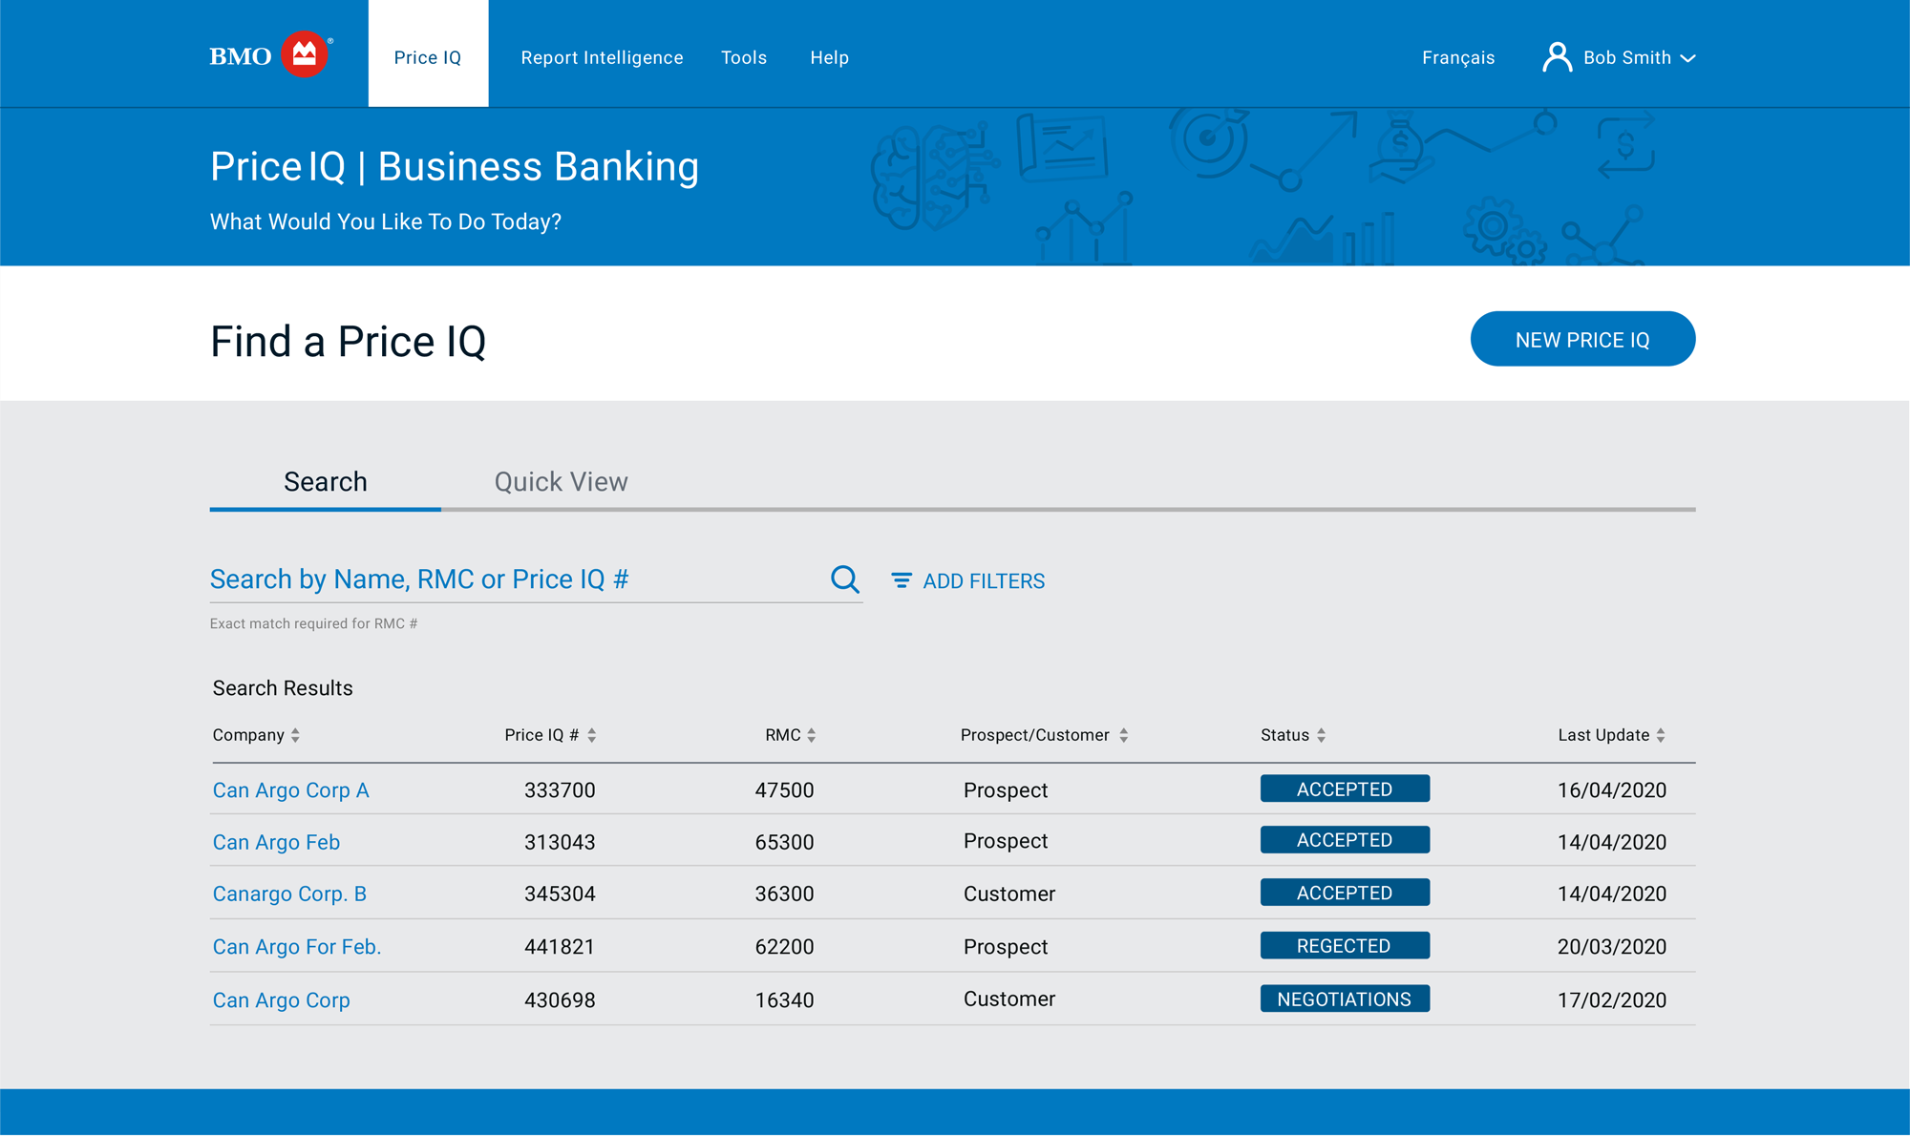This screenshot has height=1136, width=1910.
Task: Open the Report Intelligence menu
Action: [602, 57]
